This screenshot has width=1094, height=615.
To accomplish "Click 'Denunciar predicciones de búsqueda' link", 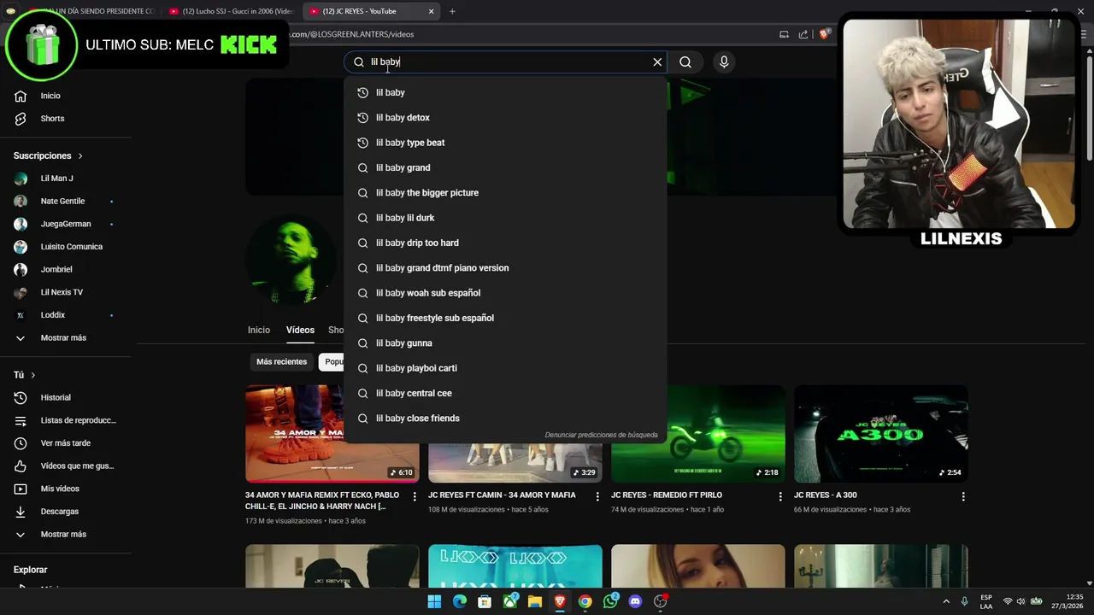I will point(601,435).
